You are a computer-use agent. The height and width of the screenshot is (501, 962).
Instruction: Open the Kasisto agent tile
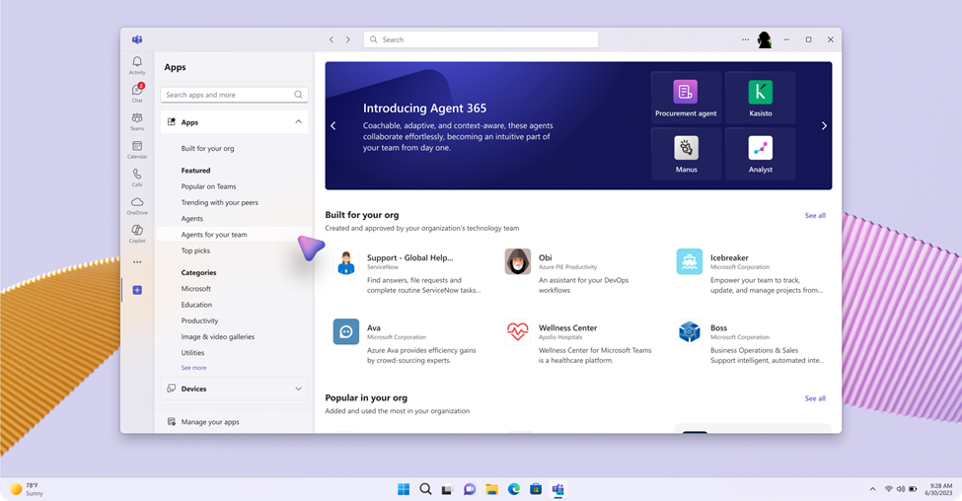tap(760, 98)
